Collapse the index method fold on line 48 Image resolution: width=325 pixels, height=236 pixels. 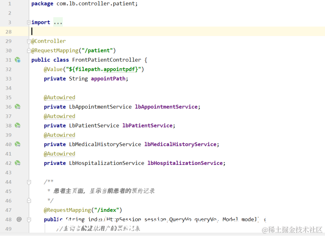pyautogui.click(x=29, y=220)
